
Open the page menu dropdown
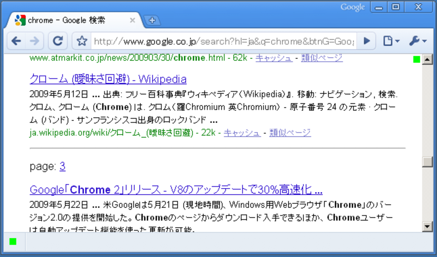click(x=391, y=41)
